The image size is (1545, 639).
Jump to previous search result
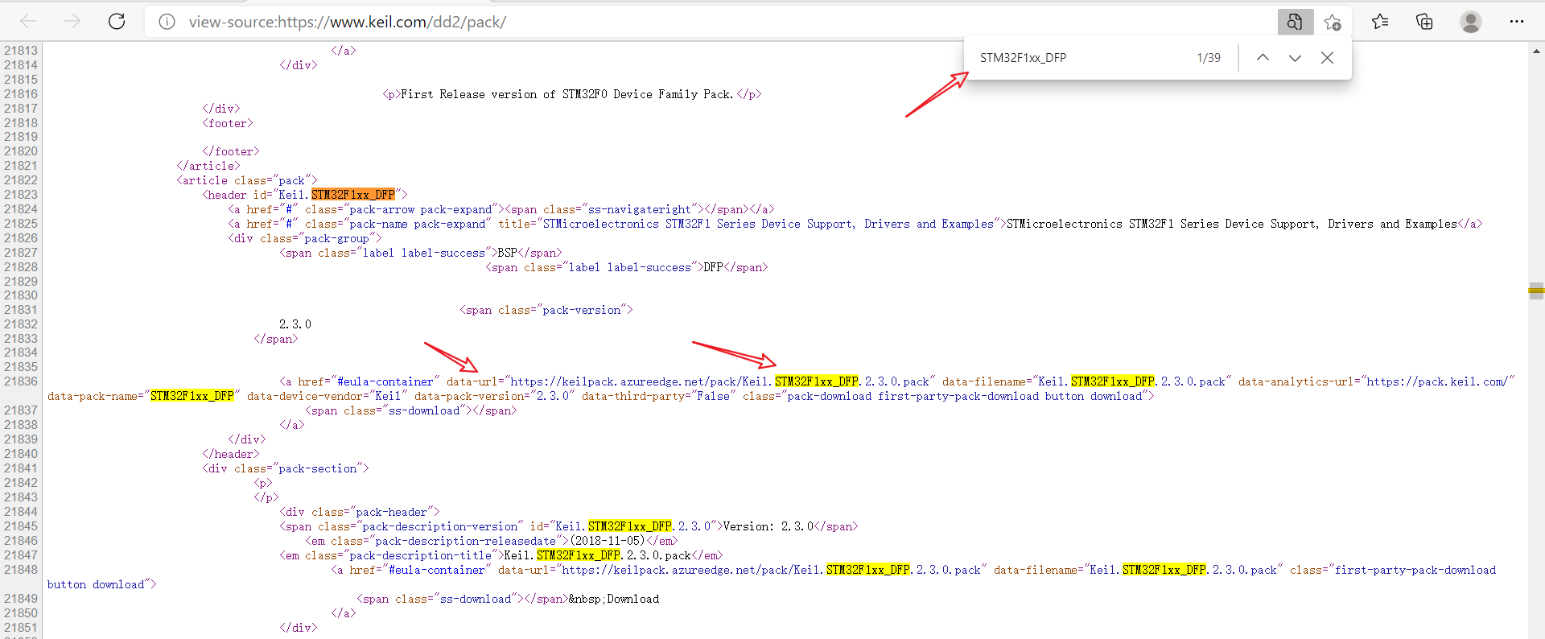coord(1263,58)
